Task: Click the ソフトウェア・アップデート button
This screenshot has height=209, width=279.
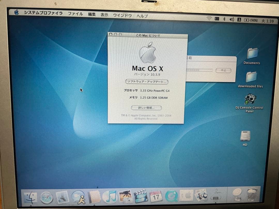Action: click(x=146, y=82)
